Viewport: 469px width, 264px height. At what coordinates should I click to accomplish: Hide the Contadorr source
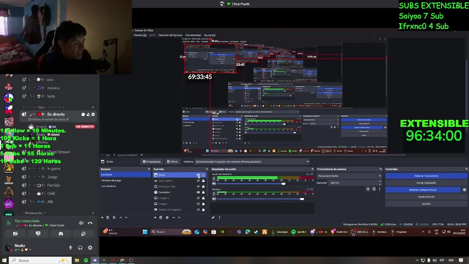pos(198,192)
